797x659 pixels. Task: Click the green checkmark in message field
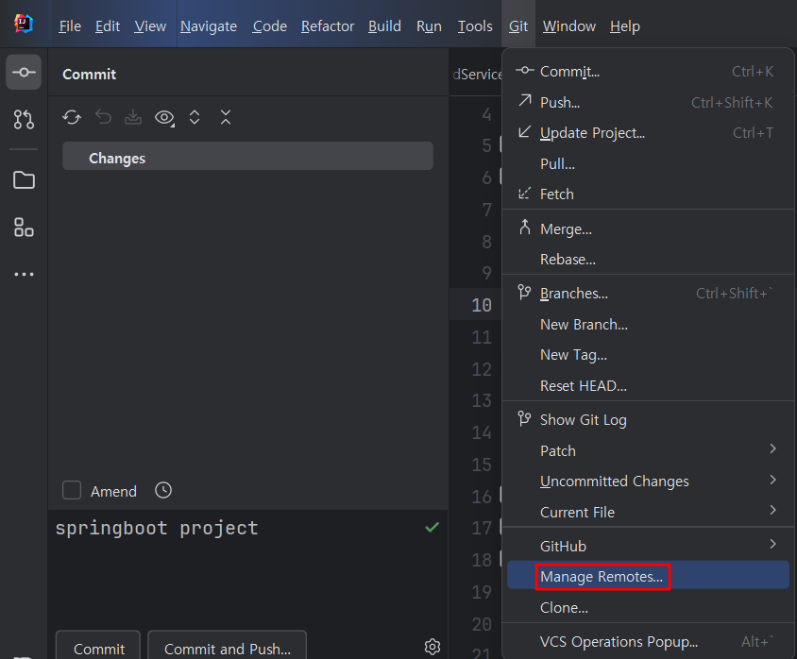432,528
